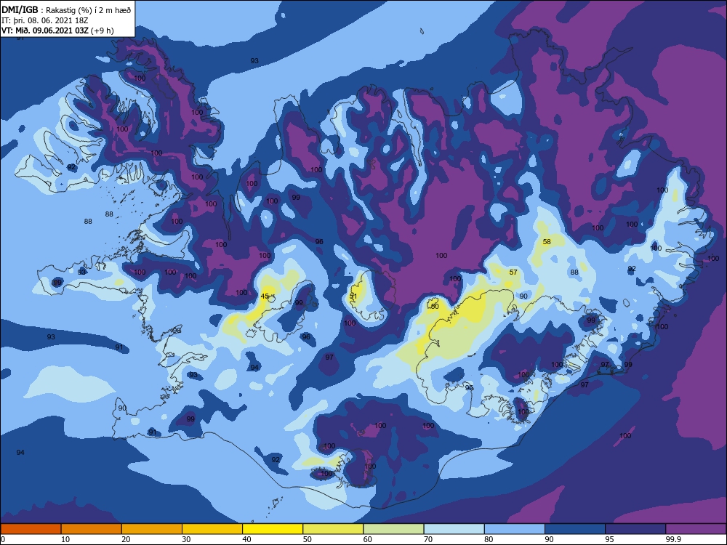The image size is (727, 545).
Task: Click the '80' legend scale label
Action: point(489,539)
